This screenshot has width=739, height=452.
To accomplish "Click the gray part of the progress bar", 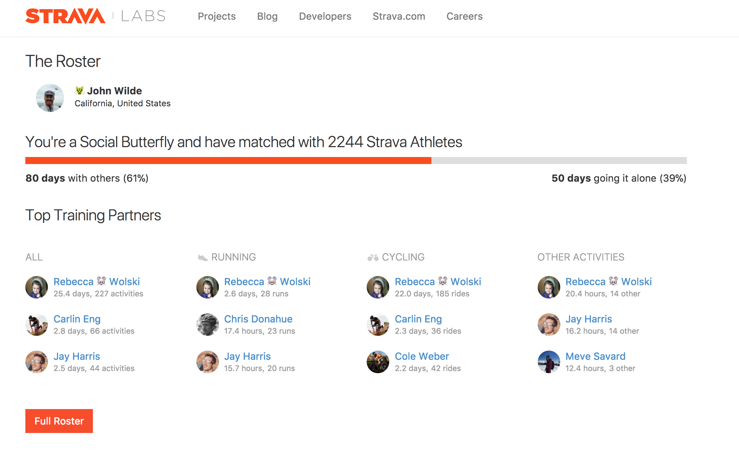I will tap(559, 161).
